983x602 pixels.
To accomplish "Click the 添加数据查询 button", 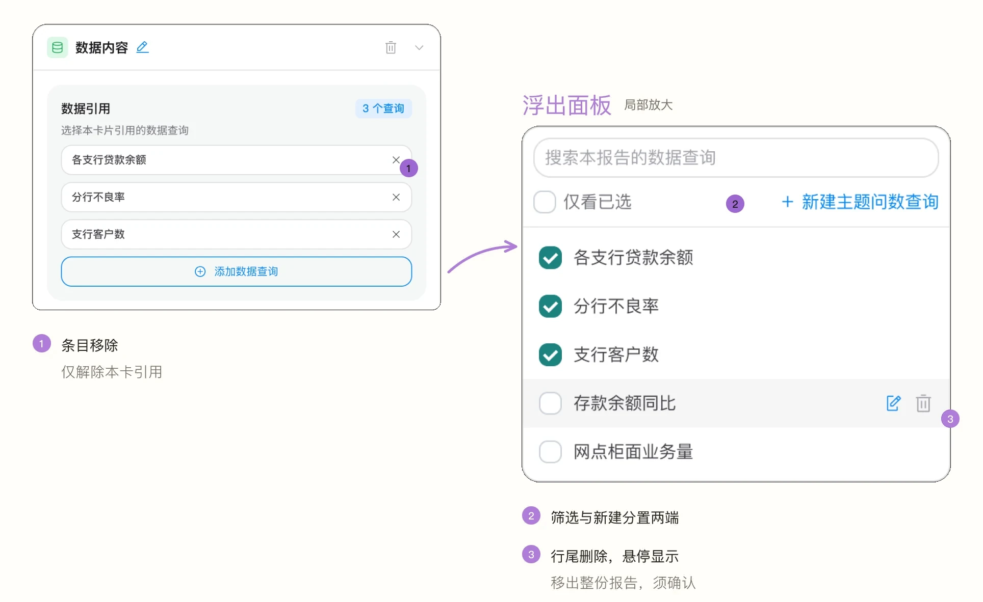I will [x=237, y=271].
